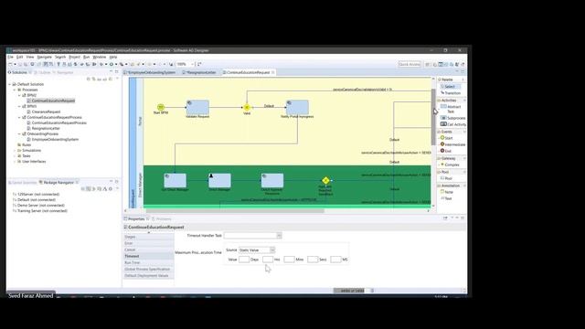Minimize the Properties panel
This screenshot has height=329, width=585.
[x=457, y=218]
